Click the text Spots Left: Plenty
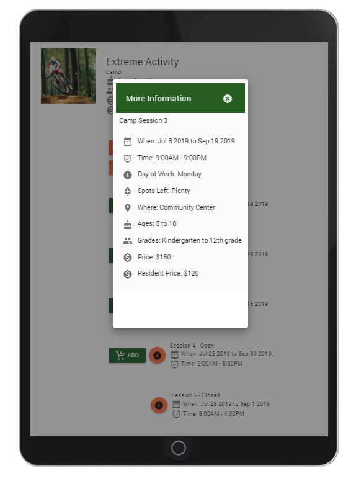Viewport: 351px width, 481px height. pyautogui.click(x=164, y=191)
